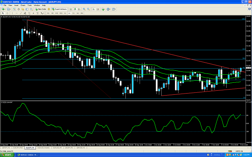Set timeframe to M15

point(56,13)
